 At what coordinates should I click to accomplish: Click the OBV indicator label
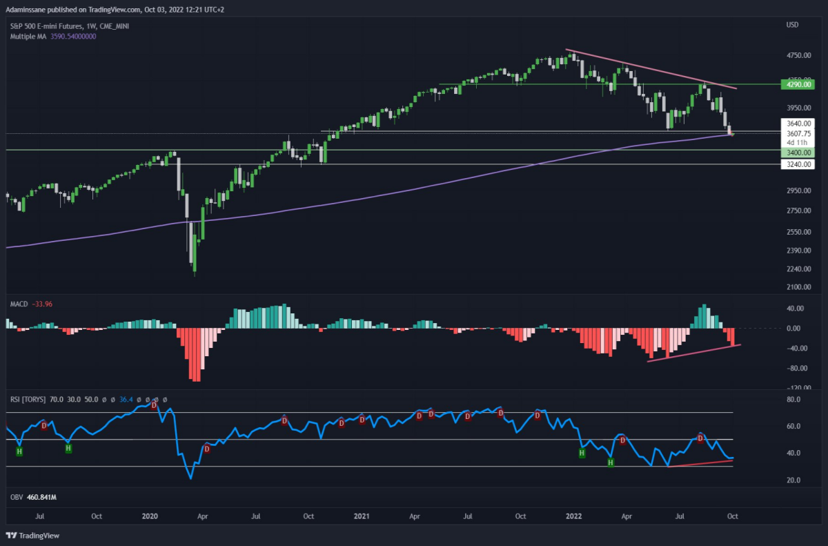pos(15,497)
